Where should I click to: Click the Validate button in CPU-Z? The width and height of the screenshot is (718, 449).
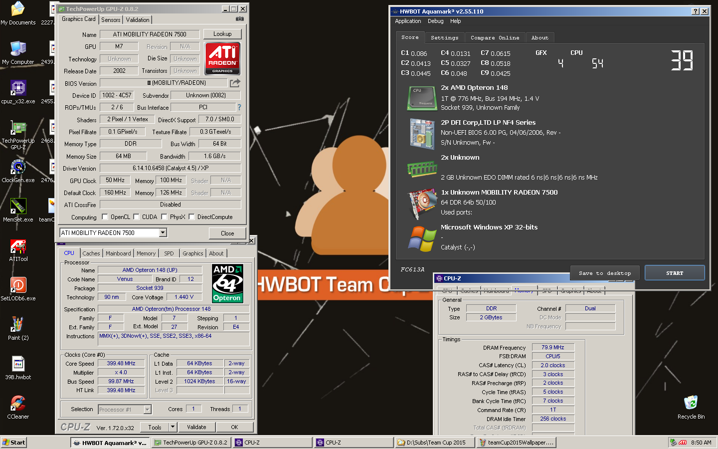(196, 427)
